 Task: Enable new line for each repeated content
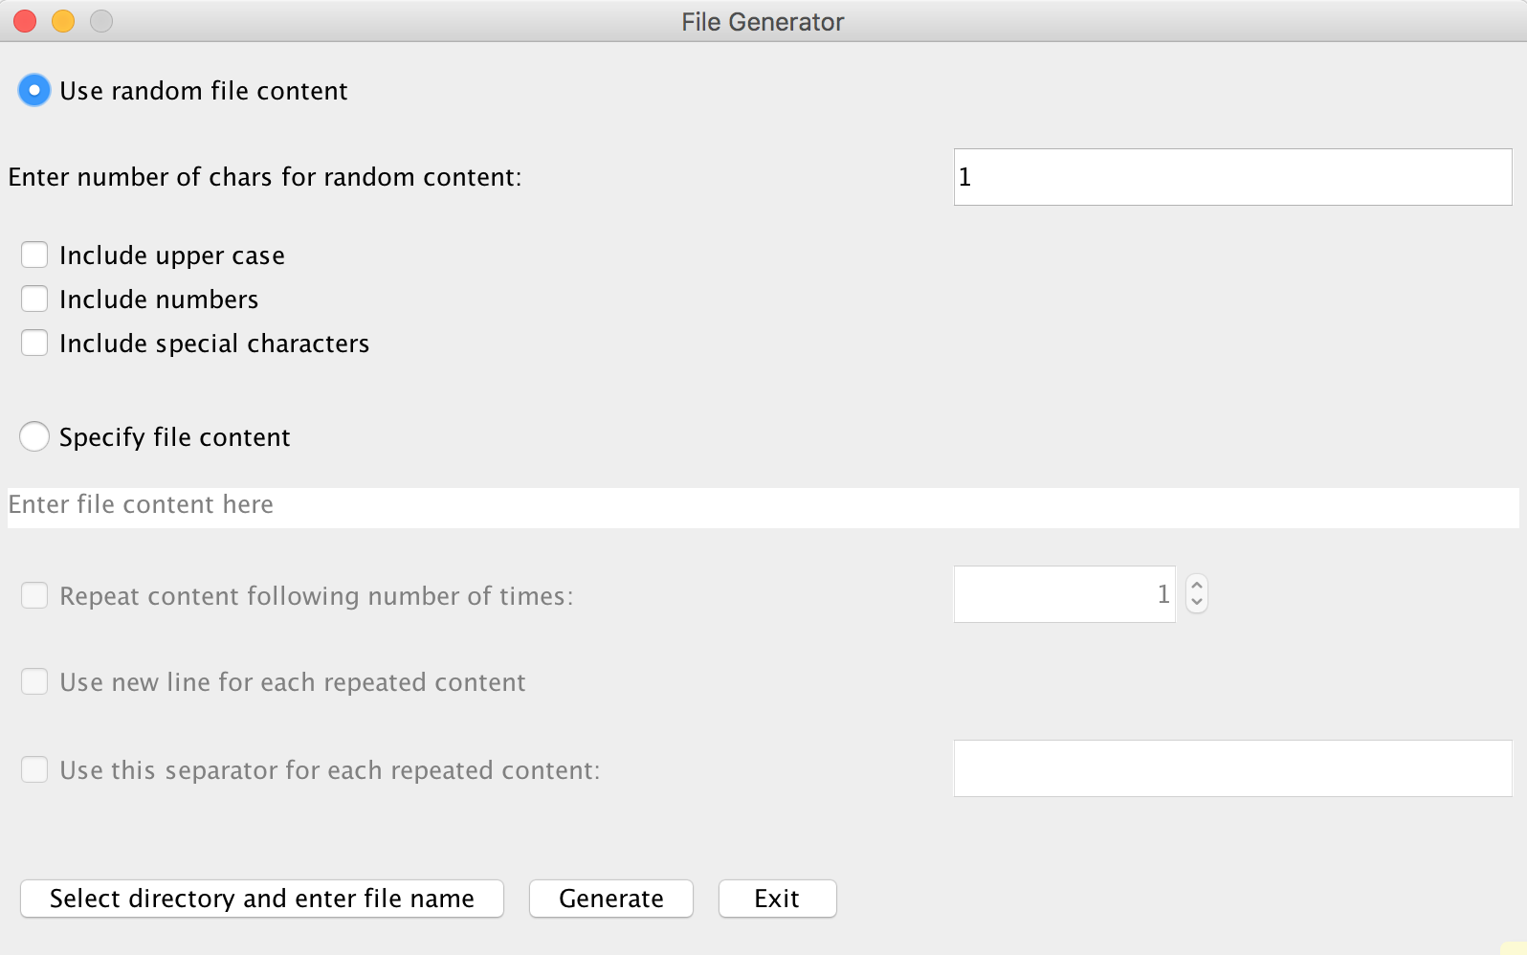tap(34, 681)
